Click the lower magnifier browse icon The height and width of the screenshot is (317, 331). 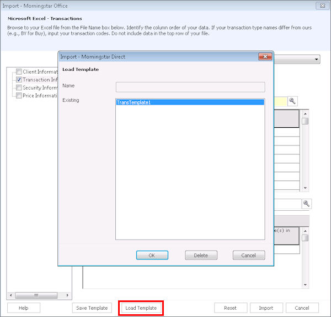pyautogui.click(x=307, y=204)
